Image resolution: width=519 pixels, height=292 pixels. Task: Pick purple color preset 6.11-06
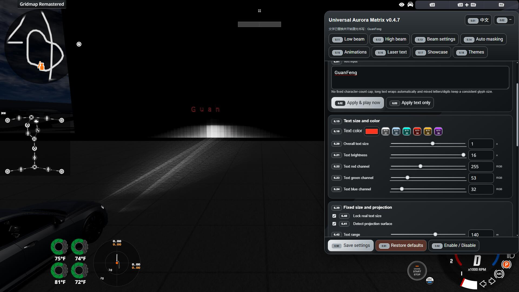pos(438,131)
